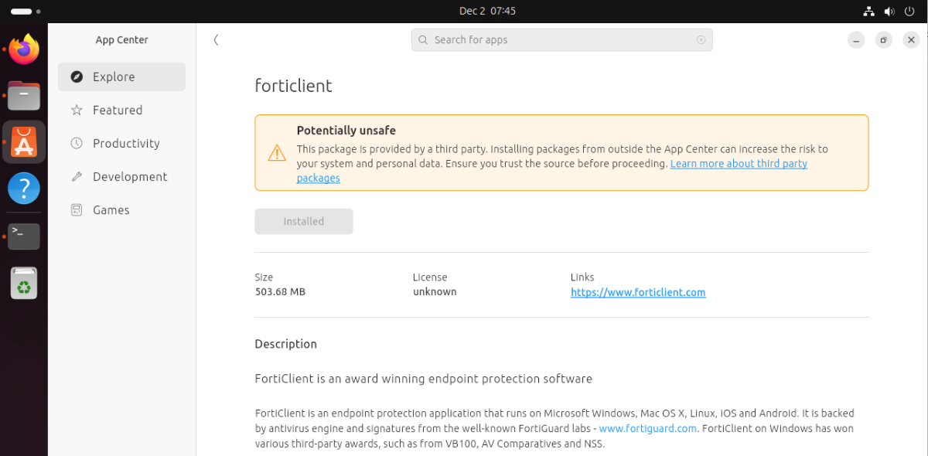Open the power menu icon
The height and width of the screenshot is (456, 928).
pos(909,11)
